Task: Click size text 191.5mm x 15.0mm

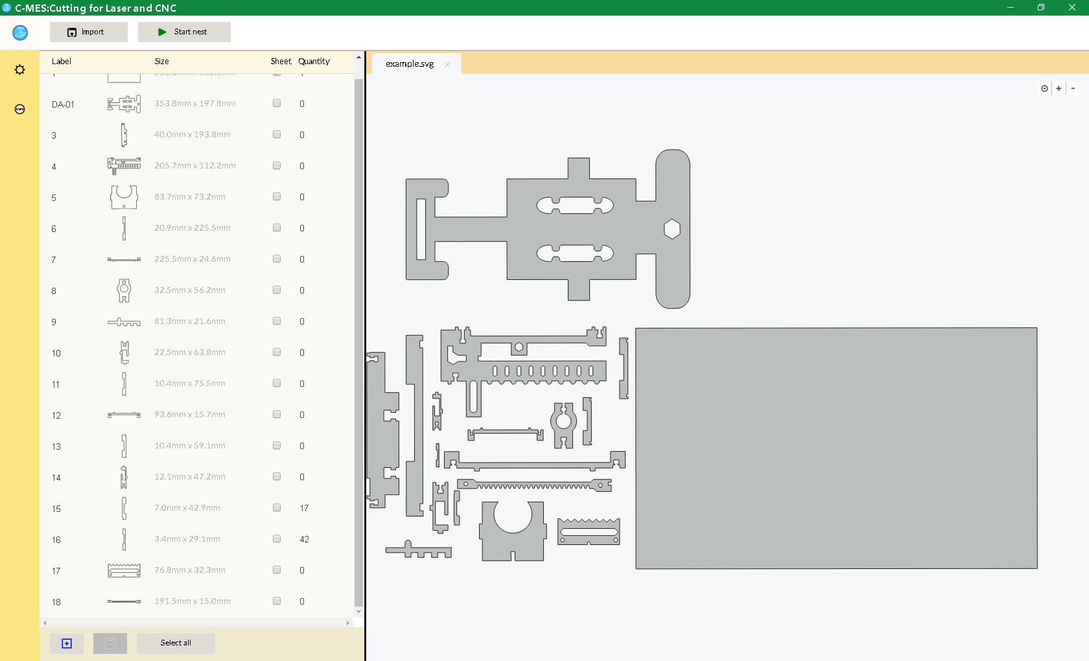Action: pos(193,601)
